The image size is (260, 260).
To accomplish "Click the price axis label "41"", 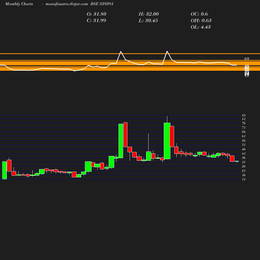I will (x=244, y=154).
